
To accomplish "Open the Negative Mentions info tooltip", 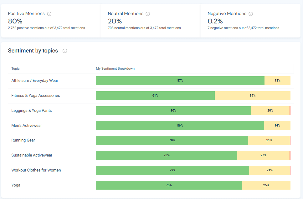I will (251, 14).
